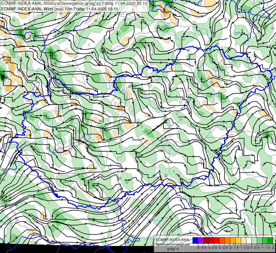This screenshot has height=253, width=276.
Task: Pick the orange swatch between -2.5 and -2
Action: pos(228,240)
